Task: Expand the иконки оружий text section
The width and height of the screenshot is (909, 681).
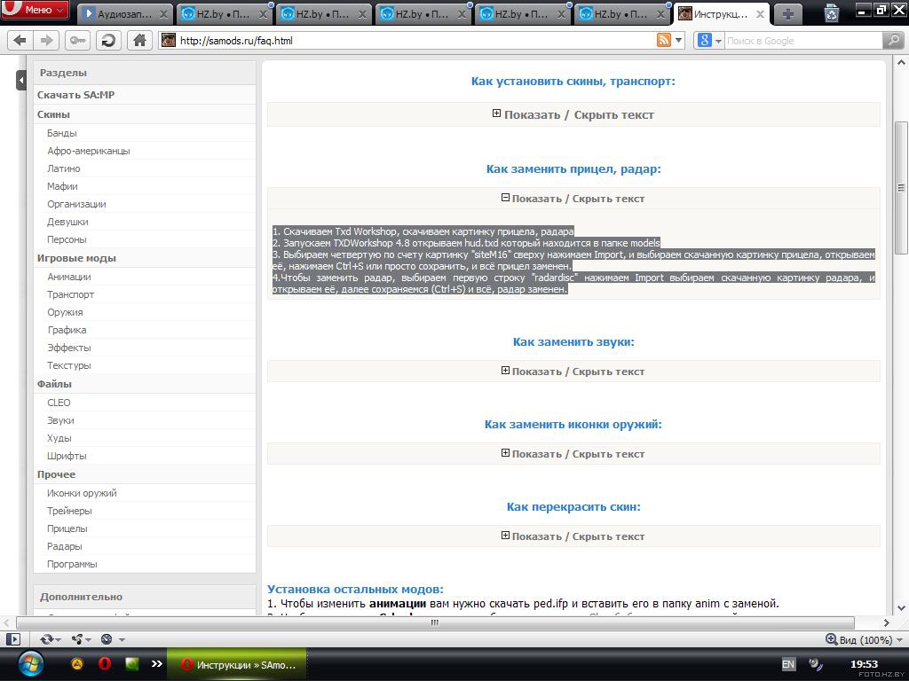Action: click(x=573, y=454)
